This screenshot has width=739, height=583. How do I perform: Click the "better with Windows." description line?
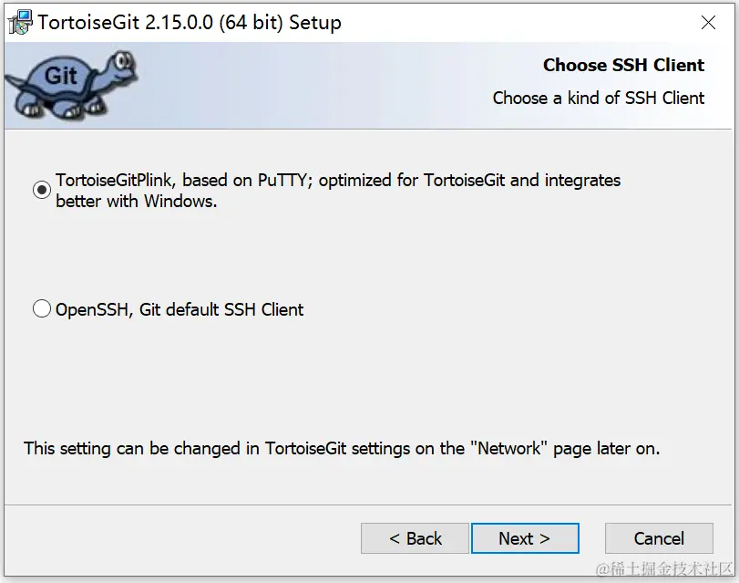(x=137, y=202)
